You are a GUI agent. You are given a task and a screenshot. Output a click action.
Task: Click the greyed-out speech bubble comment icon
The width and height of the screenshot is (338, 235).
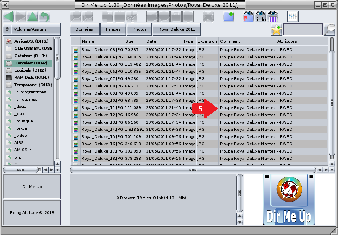click(164, 16)
